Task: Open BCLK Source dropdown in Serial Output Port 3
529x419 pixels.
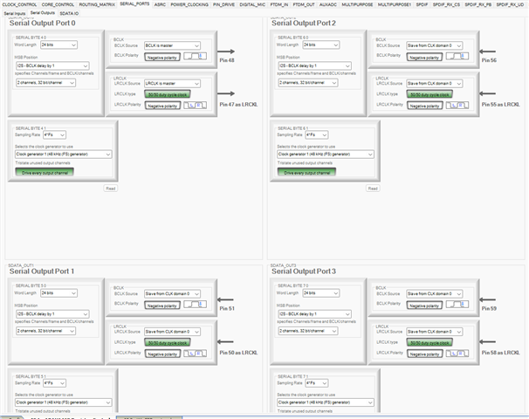Action: pyautogui.click(x=435, y=293)
